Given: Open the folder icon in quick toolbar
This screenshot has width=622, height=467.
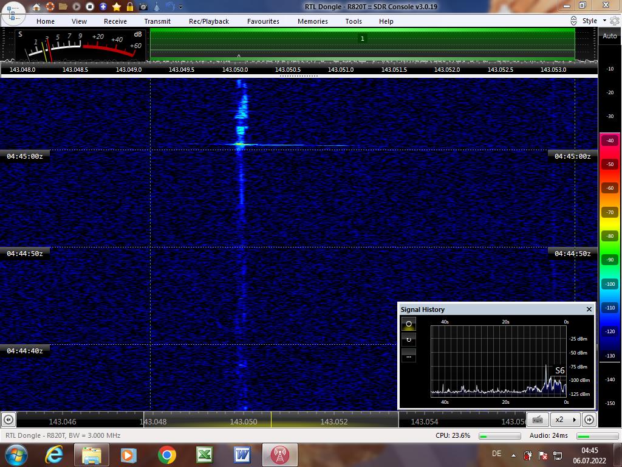Looking at the screenshot, I should pos(63,6).
